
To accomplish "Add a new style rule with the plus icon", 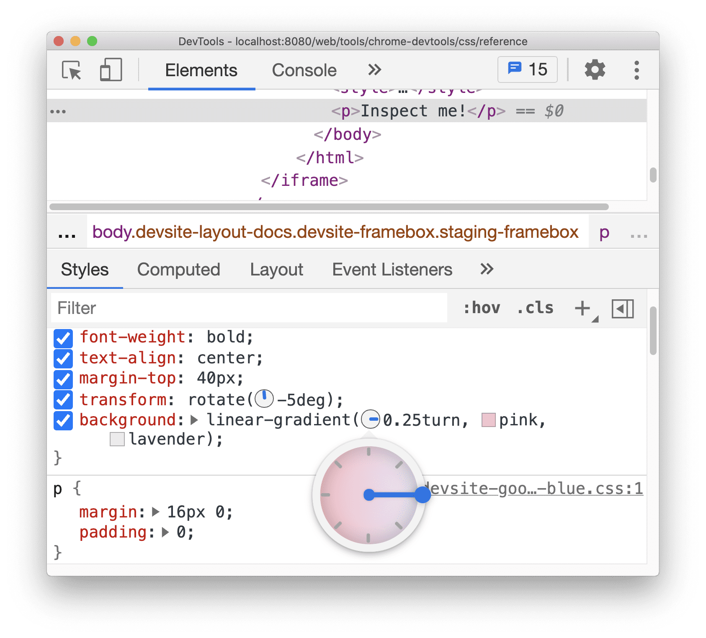I will 582,309.
